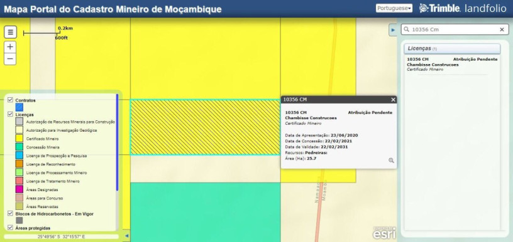
Task: Open the hamburger menu on map
Action: [10, 32]
